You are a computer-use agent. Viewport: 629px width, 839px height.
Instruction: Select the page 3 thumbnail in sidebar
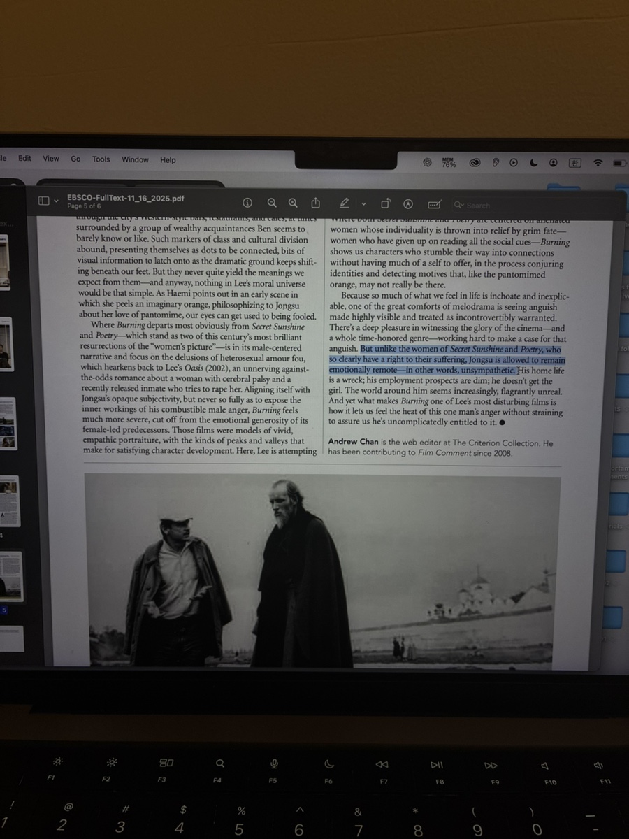[x=8, y=423]
